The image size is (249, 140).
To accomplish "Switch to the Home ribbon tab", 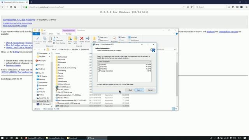I will (43, 34).
